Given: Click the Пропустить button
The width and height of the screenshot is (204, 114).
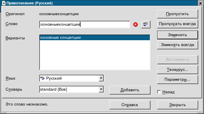Looking at the screenshot, I should [177, 14].
